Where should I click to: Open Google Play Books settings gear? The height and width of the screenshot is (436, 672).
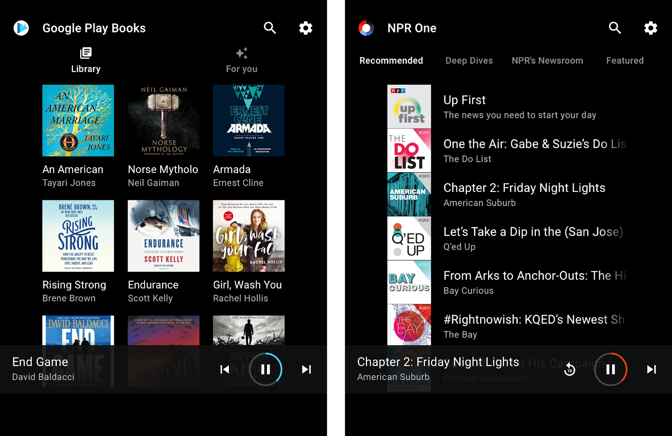pyautogui.click(x=306, y=28)
